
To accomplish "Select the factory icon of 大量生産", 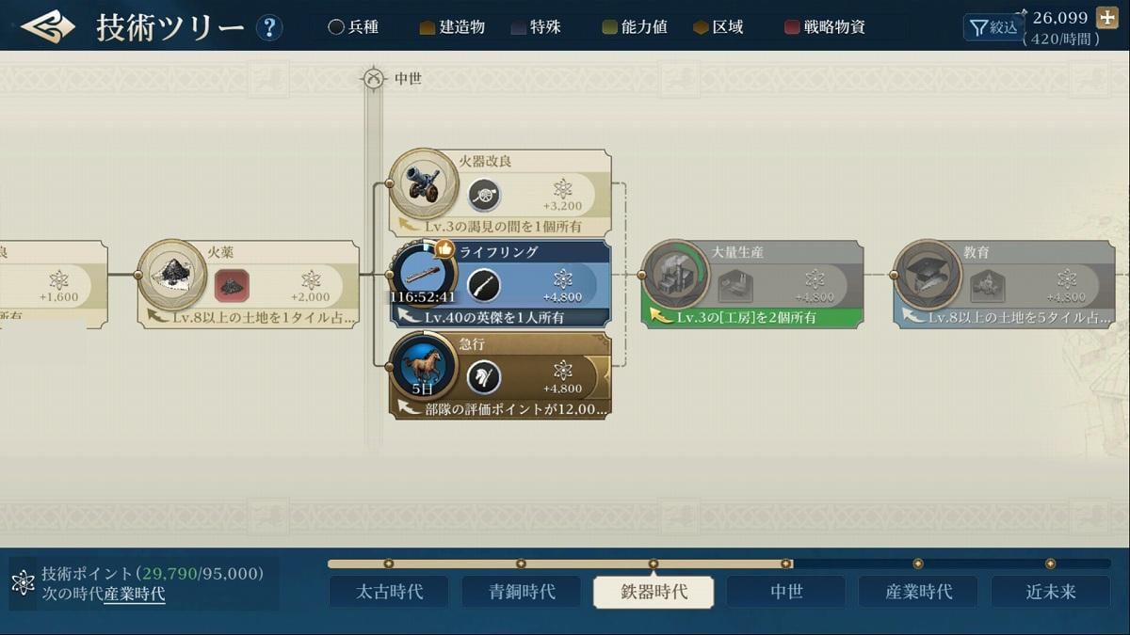I will pyautogui.click(x=675, y=274).
